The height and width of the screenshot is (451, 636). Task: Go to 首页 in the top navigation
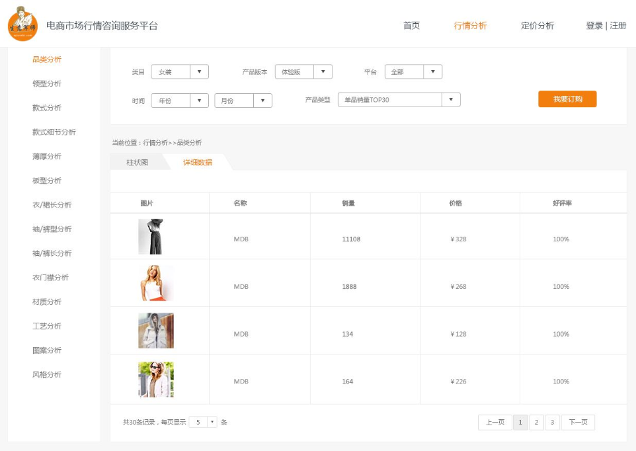pos(411,26)
